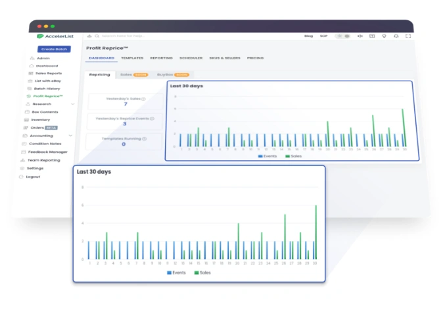The height and width of the screenshot is (315, 445).
Task: Open Batch History sidebar icon
Action: (x=29, y=89)
